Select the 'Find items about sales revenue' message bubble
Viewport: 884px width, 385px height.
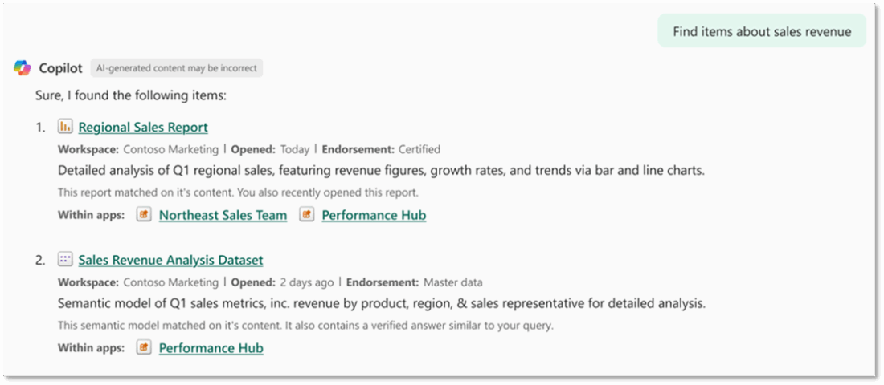click(762, 31)
